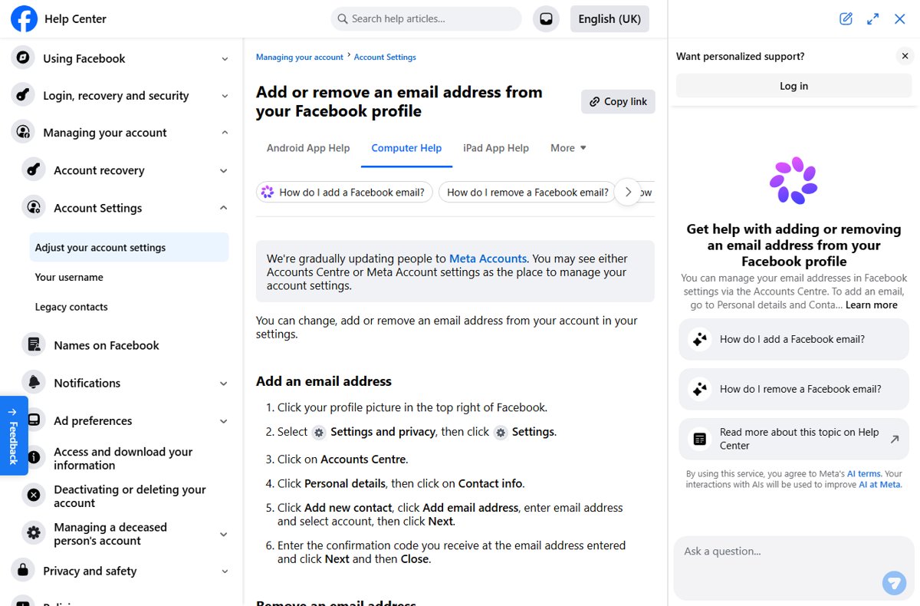Screen dimensions: 920x606
Task: Click the Privacy and safety lock icon
Action: tap(23, 571)
